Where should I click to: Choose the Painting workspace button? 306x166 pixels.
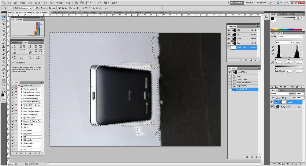click(262, 3)
